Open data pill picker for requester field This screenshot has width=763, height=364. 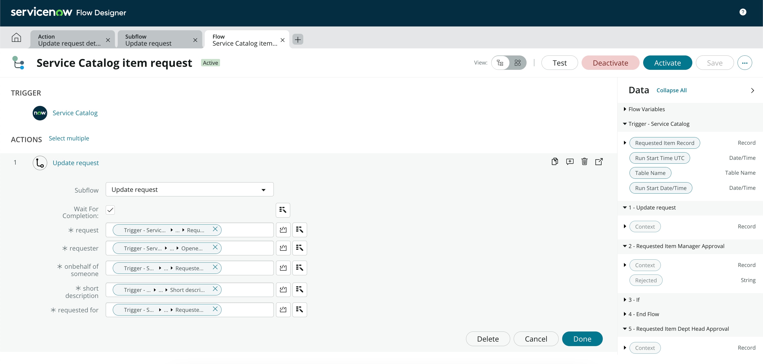(299, 248)
